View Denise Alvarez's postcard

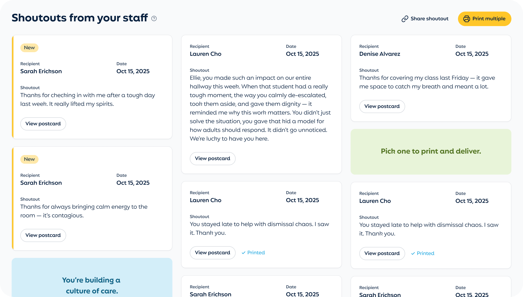[x=382, y=106]
